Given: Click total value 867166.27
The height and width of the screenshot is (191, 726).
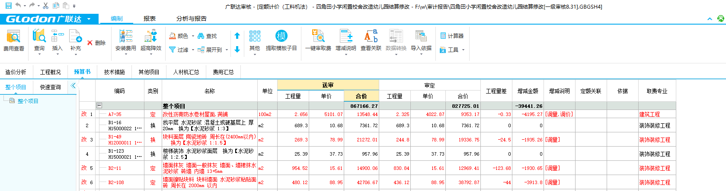Looking at the screenshot, I should [x=364, y=106].
